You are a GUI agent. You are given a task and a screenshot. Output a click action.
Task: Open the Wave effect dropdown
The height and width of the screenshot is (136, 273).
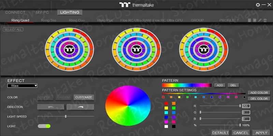click(x=22, y=86)
